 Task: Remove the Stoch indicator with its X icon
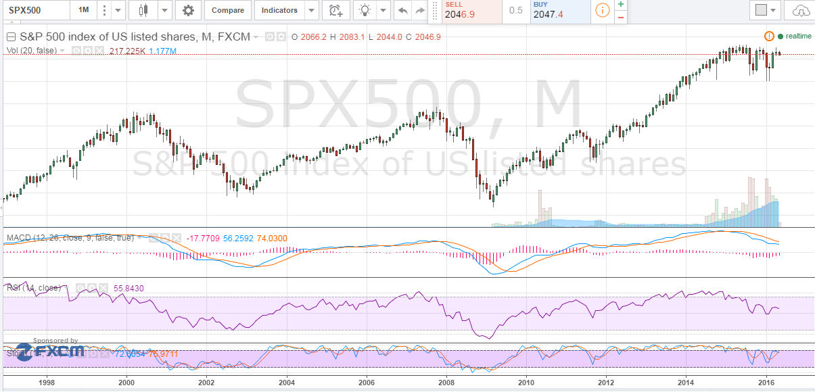click(105, 353)
